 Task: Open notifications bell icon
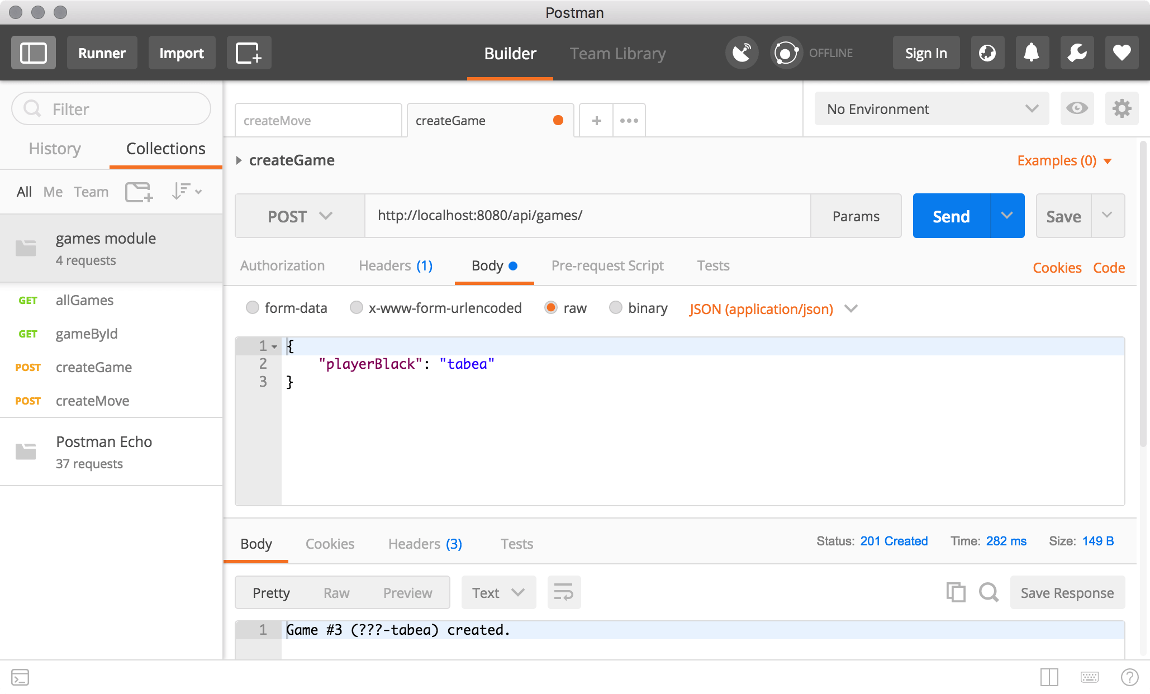click(1032, 53)
